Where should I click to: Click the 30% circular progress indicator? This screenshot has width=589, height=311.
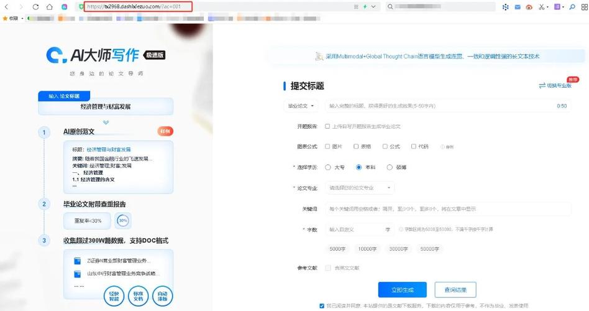pos(123,221)
